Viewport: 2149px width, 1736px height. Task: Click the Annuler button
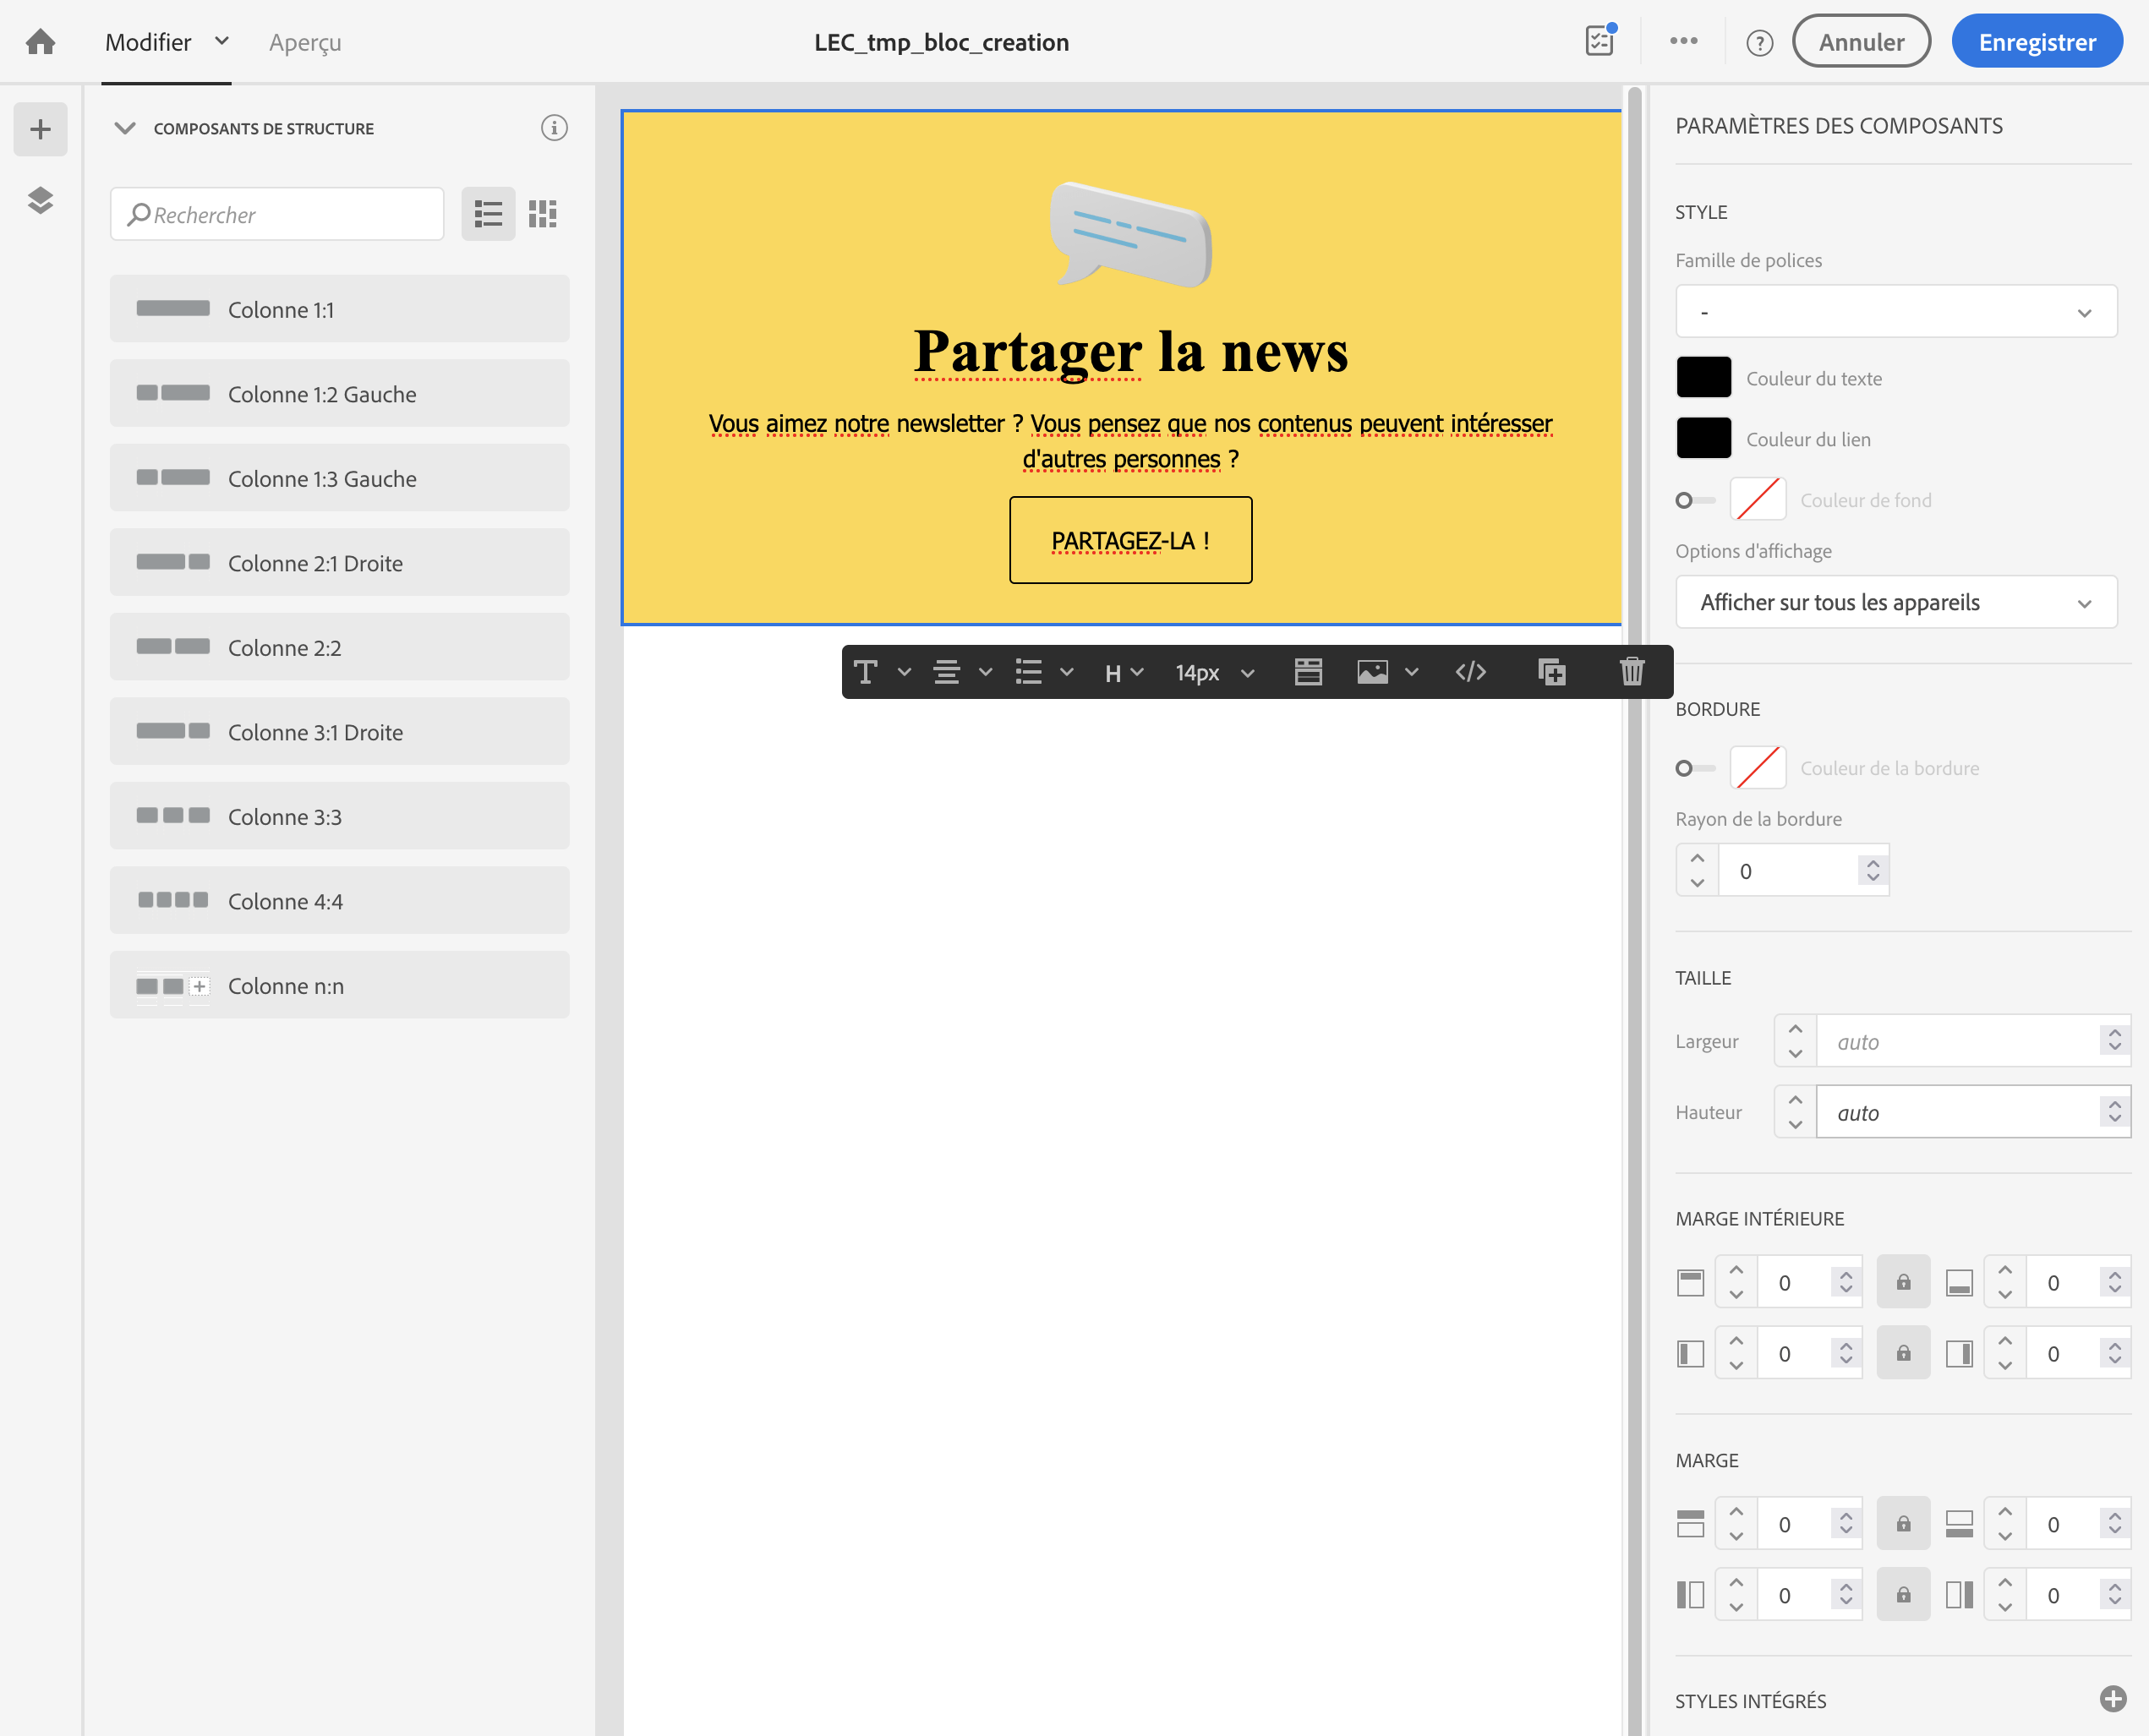[1860, 42]
